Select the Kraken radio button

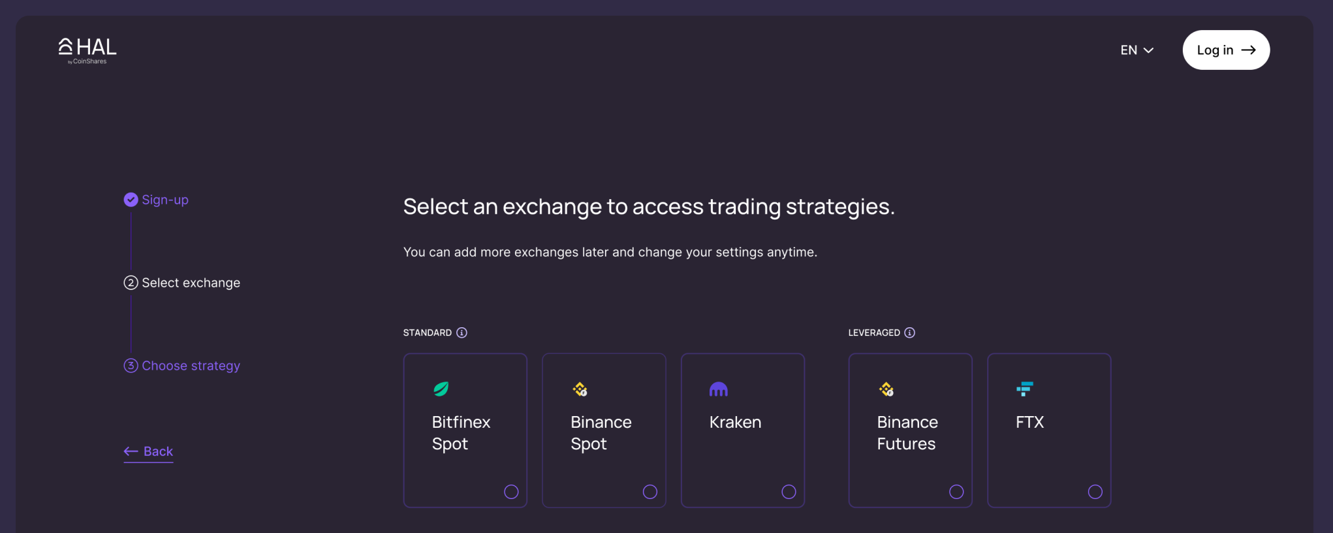click(789, 491)
